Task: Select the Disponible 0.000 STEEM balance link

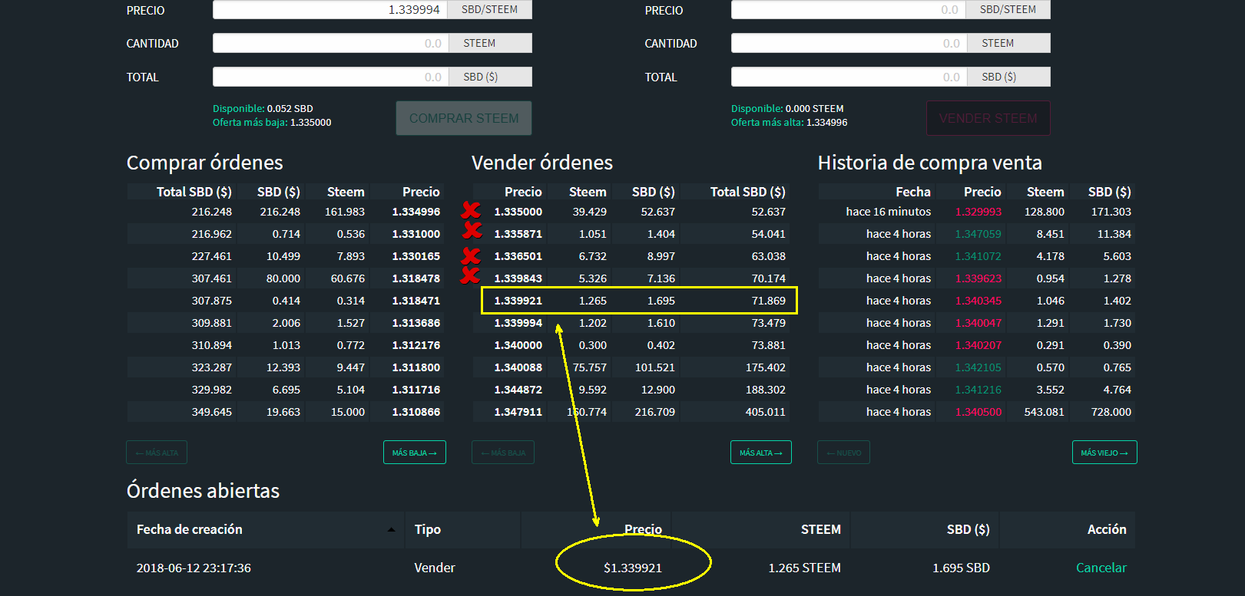Action: (x=787, y=109)
